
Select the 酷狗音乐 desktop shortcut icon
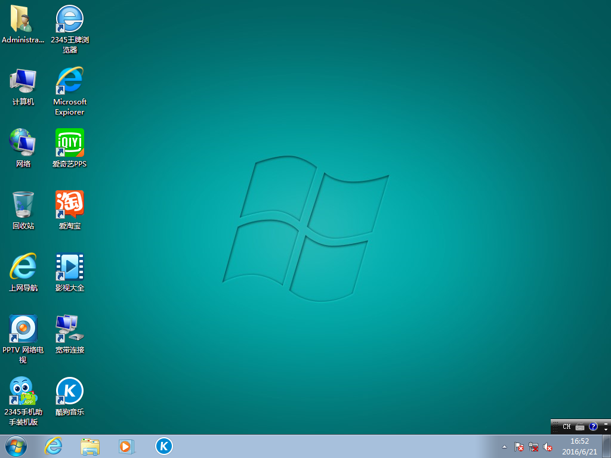pyautogui.click(x=70, y=397)
